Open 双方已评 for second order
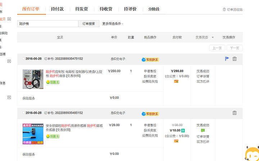Viewport: 259px width, 161px height. pyautogui.click(x=203, y=142)
